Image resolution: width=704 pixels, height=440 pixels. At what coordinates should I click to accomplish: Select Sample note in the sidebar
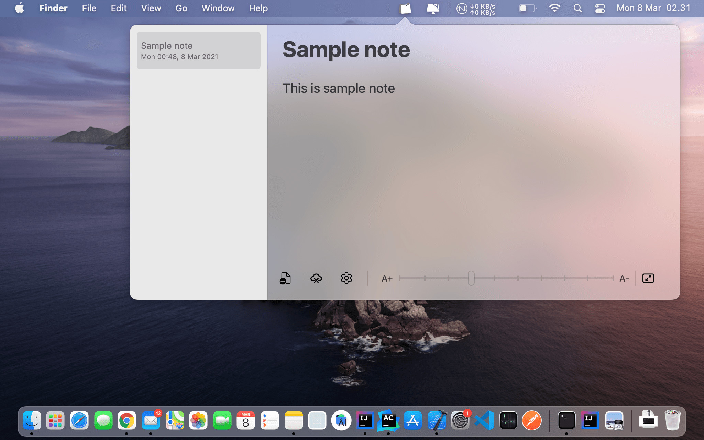pos(198,51)
